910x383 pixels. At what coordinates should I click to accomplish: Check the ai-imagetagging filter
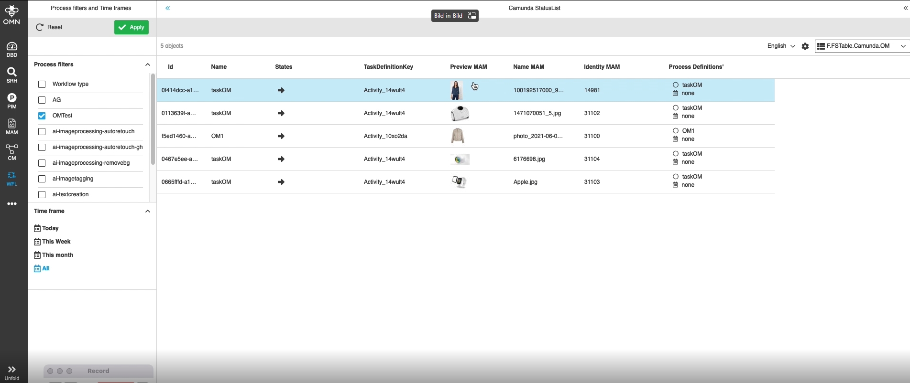[x=42, y=179]
